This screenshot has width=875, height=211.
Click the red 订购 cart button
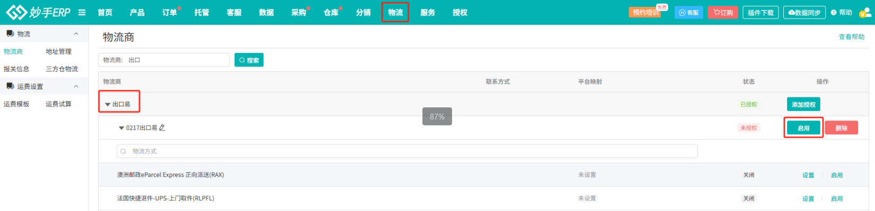point(723,12)
